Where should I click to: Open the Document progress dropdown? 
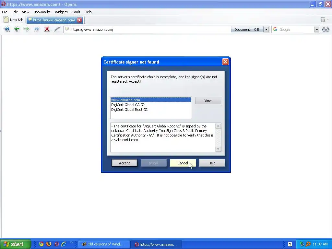(x=267, y=30)
